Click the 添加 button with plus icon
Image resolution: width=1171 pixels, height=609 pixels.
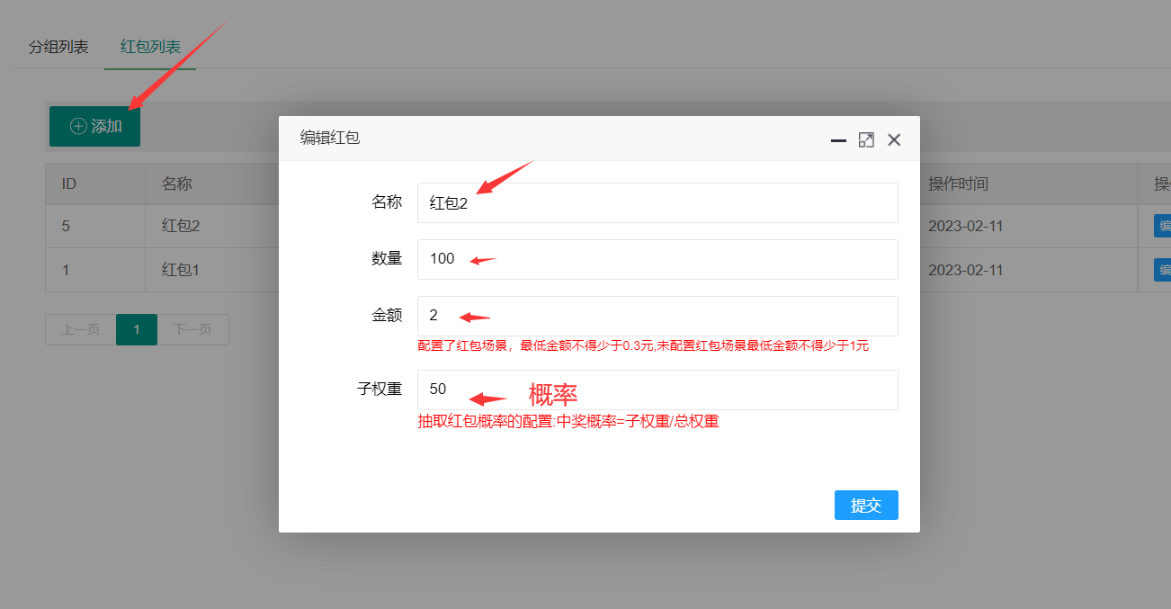(x=94, y=127)
